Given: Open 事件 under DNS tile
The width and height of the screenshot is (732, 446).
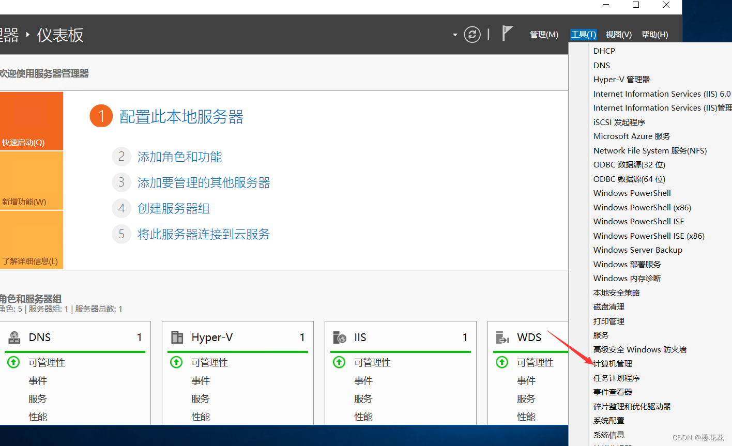Looking at the screenshot, I should [x=38, y=381].
